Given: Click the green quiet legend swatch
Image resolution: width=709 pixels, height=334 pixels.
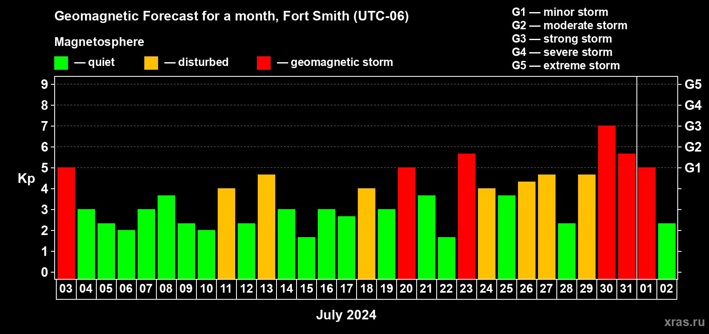Looking at the screenshot, I should [61, 63].
